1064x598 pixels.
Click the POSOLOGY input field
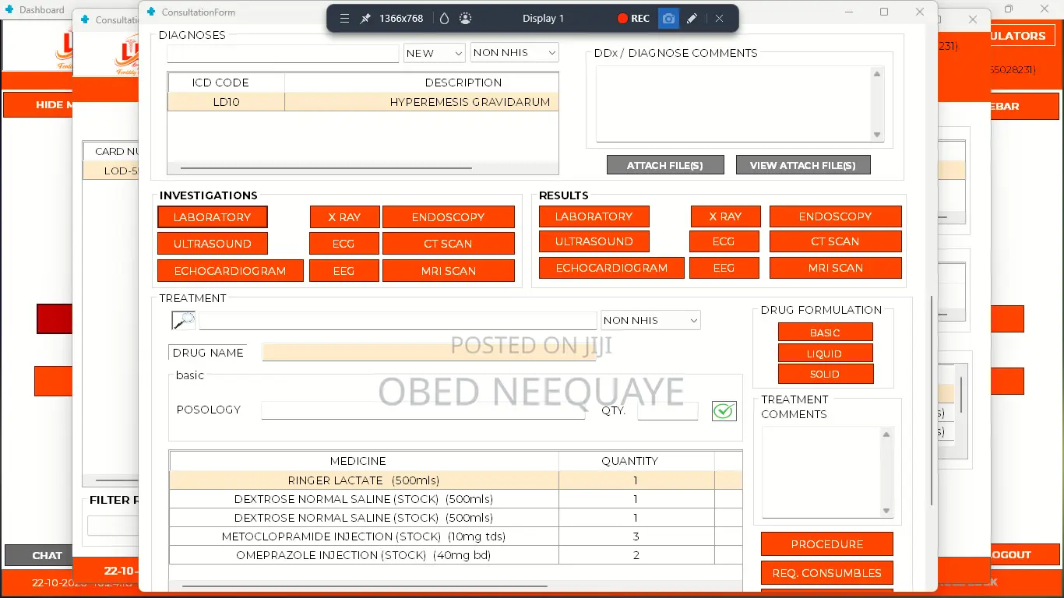coord(423,410)
